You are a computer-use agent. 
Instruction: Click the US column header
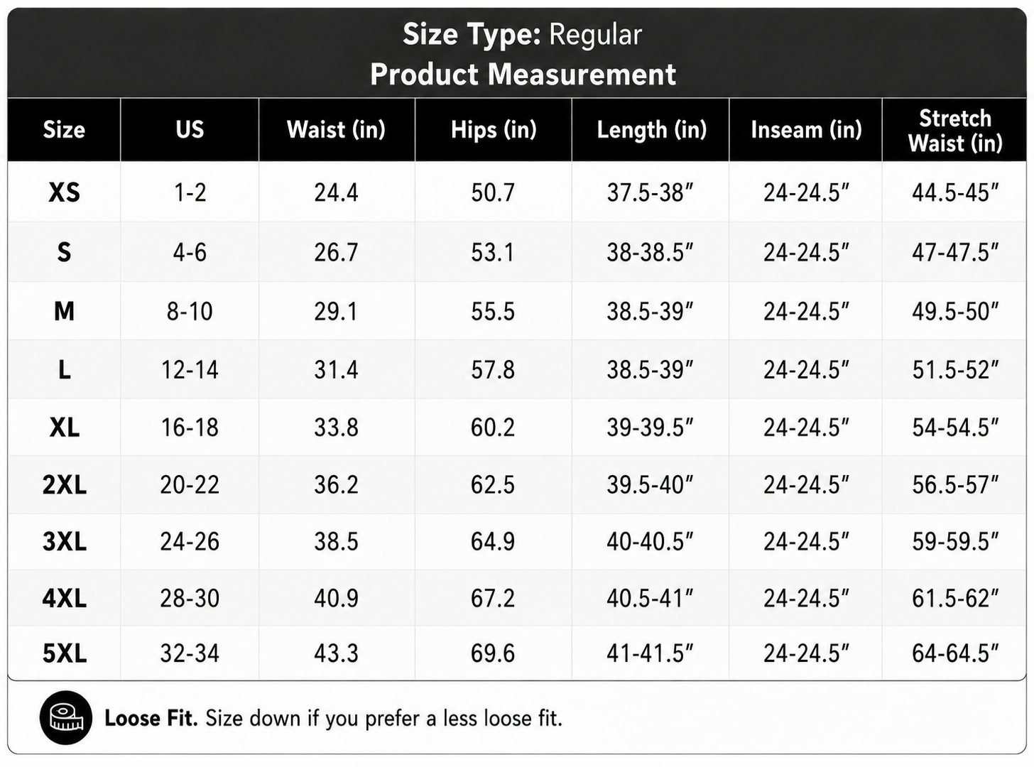click(x=190, y=129)
